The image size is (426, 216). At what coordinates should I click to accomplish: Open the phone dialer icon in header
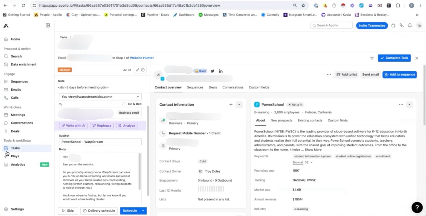click(402, 25)
